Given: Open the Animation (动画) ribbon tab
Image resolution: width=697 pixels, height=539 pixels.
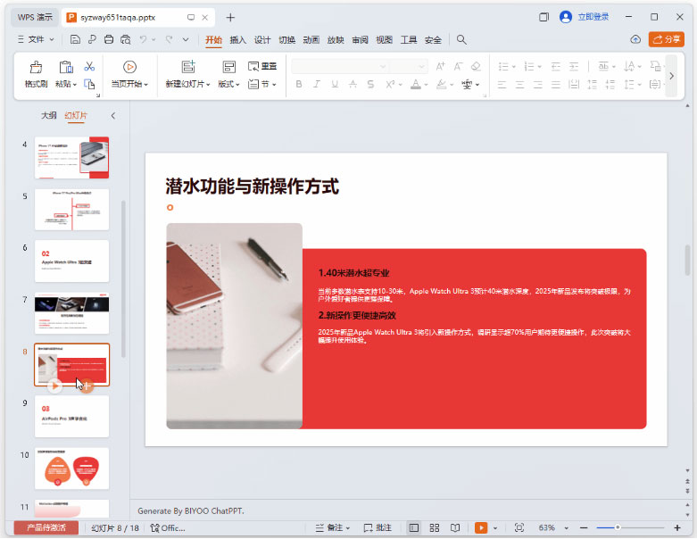Looking at the screenshot, I should pos(311,40).
